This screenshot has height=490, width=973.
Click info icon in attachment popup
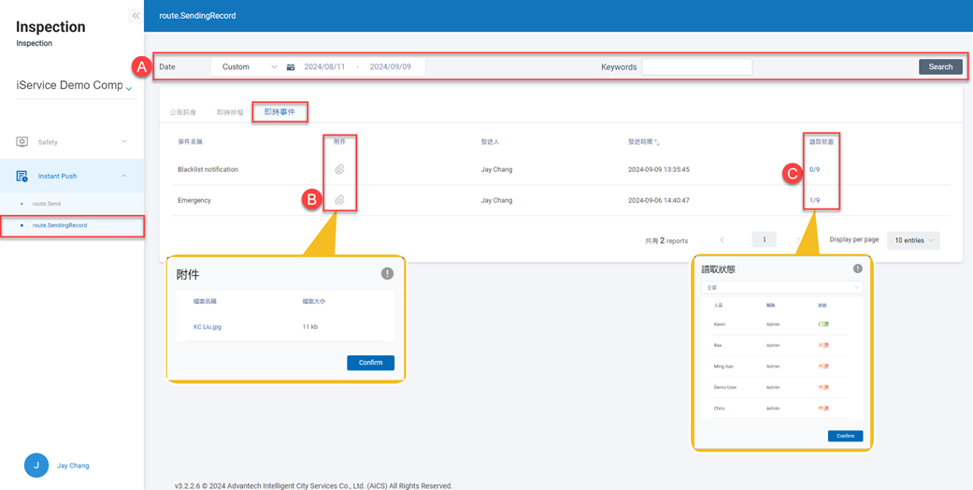387,273
